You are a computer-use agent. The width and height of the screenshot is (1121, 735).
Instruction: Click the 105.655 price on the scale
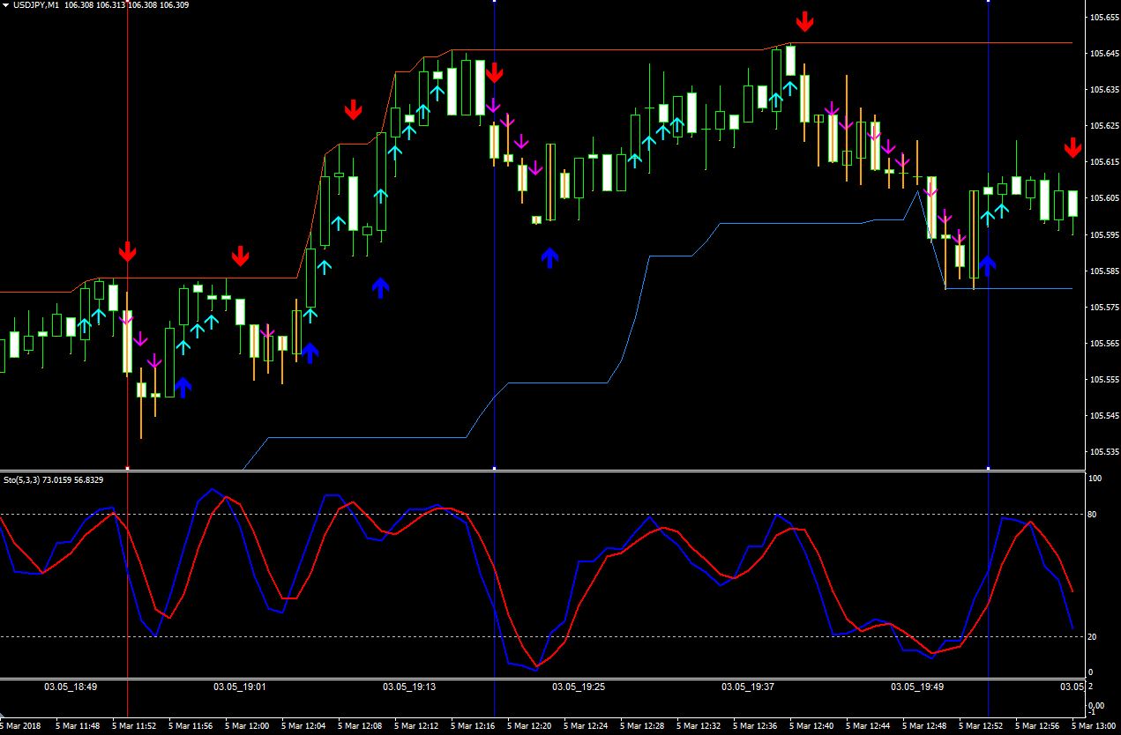click(1102, 17)
